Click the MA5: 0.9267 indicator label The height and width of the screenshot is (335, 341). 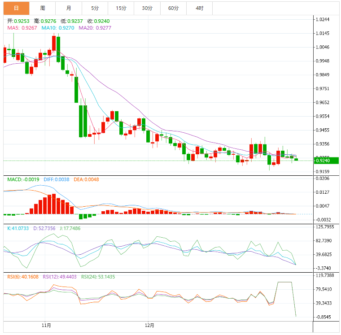pos(22,28)
